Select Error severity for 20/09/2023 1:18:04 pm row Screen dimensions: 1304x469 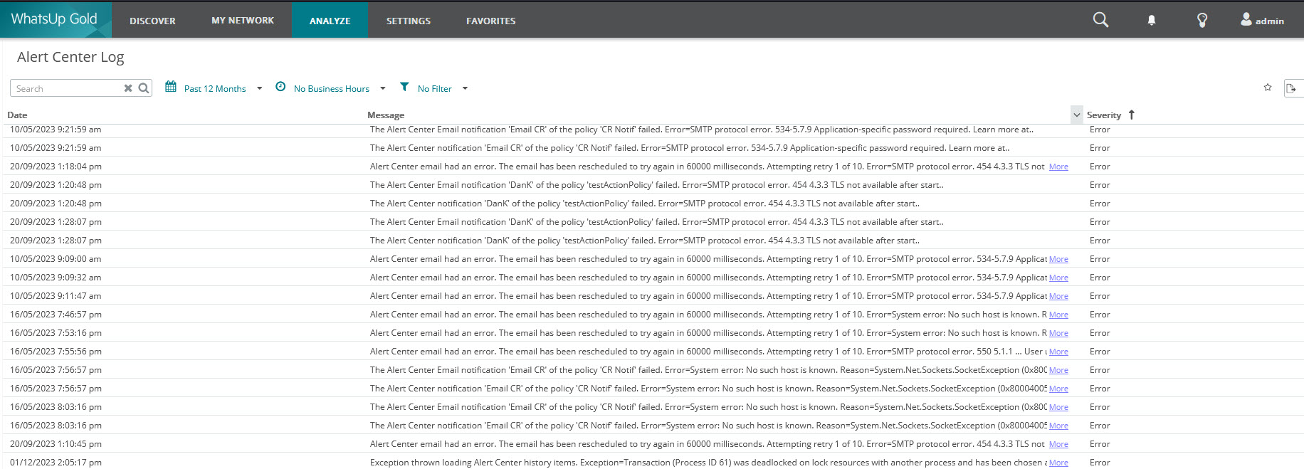click(1100, 167)
